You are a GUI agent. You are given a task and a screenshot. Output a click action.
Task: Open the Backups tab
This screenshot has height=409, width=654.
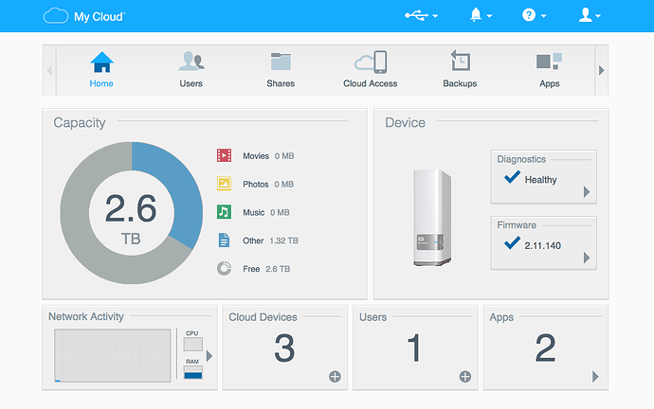click(460, 69)
